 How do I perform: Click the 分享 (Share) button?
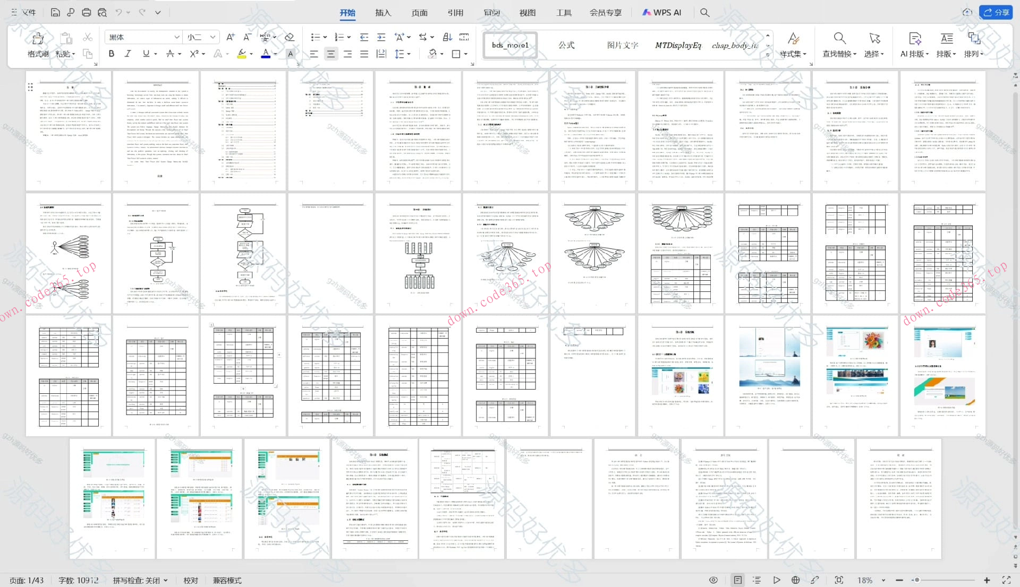pyautogui.click(x=996, y=12)
